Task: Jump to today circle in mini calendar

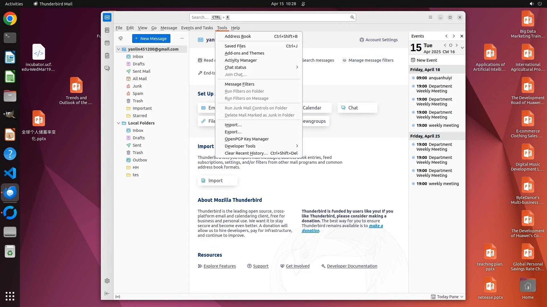Action: (x=451, y=45)
